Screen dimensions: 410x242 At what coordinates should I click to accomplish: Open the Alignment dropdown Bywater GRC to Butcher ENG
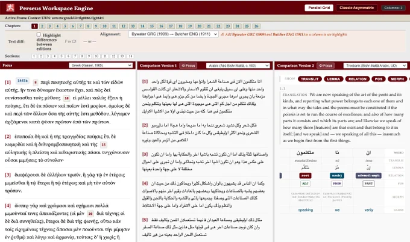[174, 34]
